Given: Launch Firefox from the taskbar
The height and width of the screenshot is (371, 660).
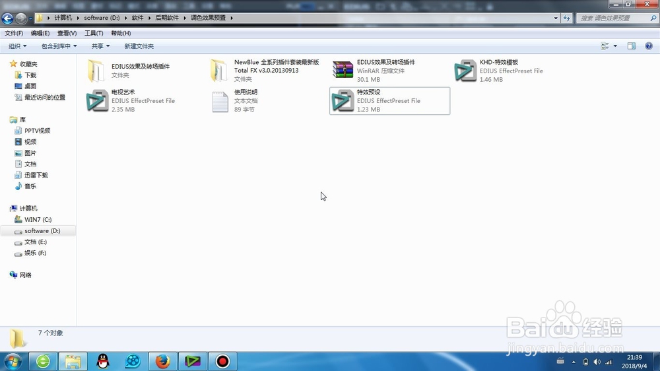Looking at the screenshot, I should pyautogui.click(x=162, y=361).
